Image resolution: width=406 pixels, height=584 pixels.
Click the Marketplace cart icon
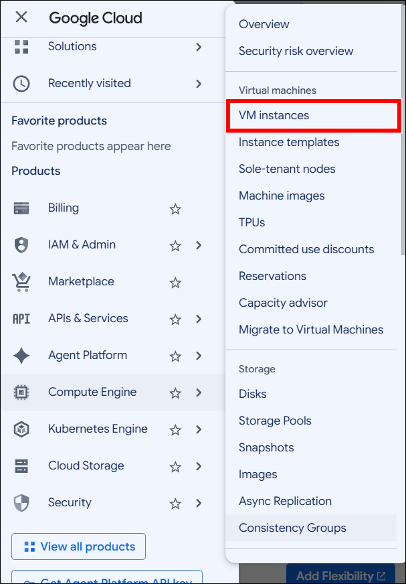pyautogui.click(x=21, y=282)
